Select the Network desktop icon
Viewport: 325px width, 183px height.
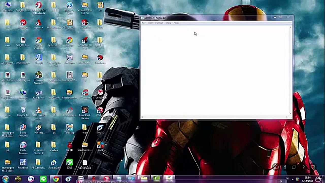(x=23, y=94)
